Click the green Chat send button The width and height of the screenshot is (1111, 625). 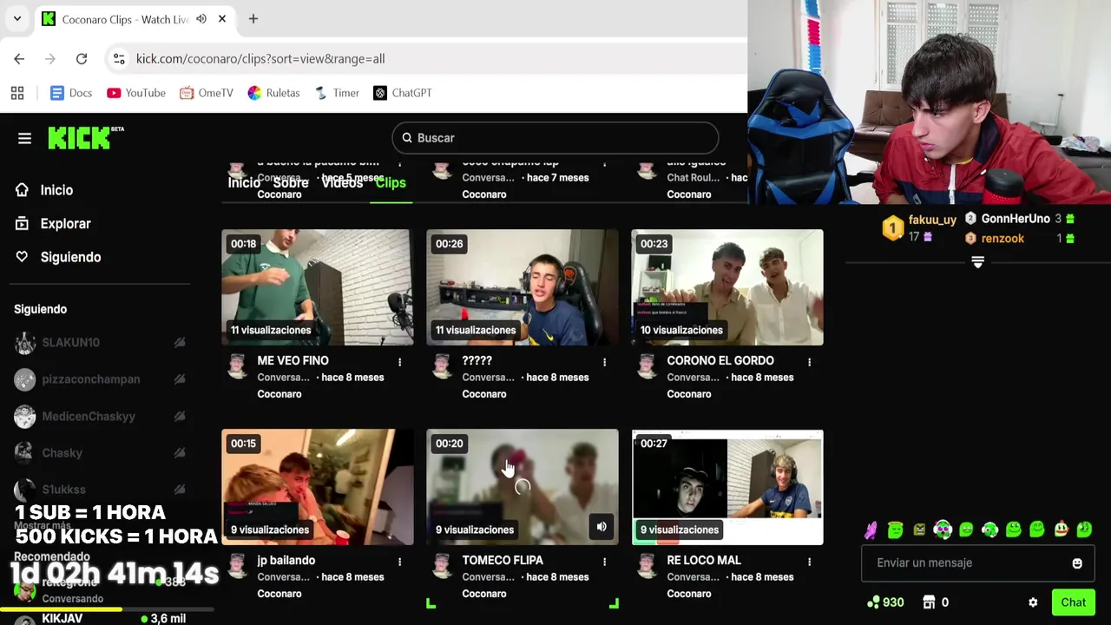pos(1073,602)
